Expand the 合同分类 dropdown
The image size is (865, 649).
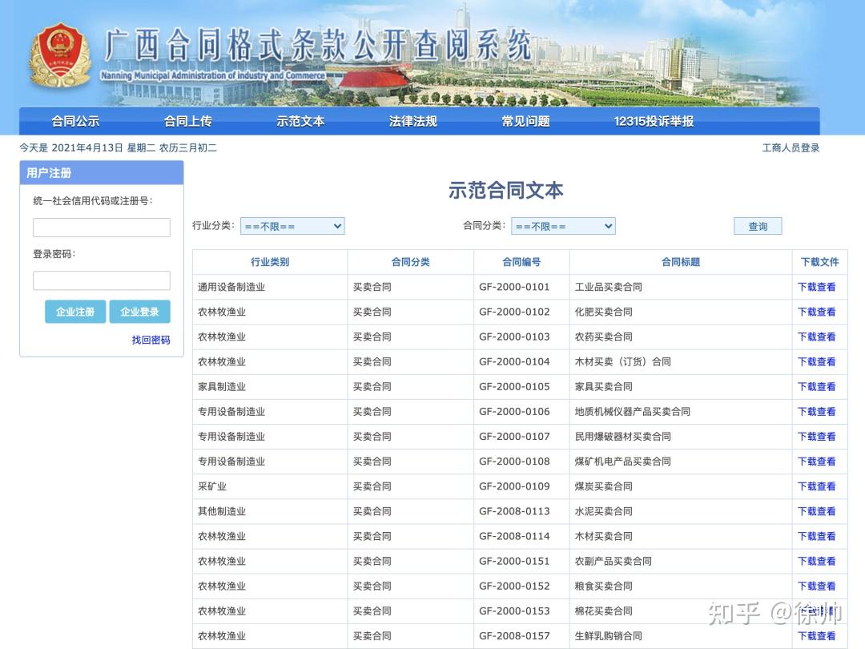[x=563, y=226]
